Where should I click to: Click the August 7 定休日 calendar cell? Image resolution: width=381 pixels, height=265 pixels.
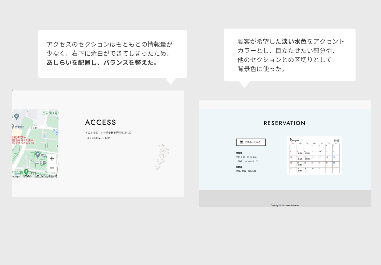(300, 152)
